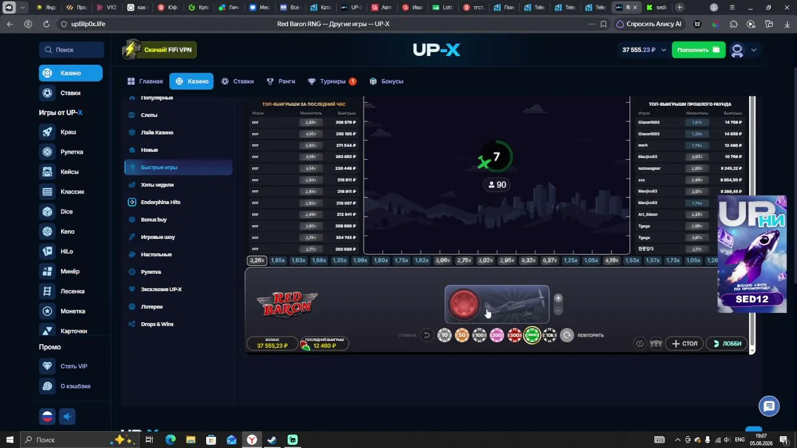This screenshot has width=797, height=448.
Task: Open Microsoft Edge from the taskbar
Action: [170, 440]
